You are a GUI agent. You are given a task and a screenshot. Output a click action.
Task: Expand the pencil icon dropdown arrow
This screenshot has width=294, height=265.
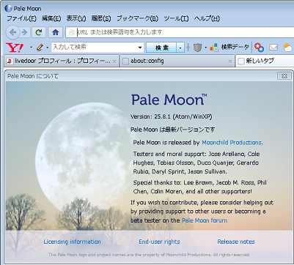tap(48, 48)
